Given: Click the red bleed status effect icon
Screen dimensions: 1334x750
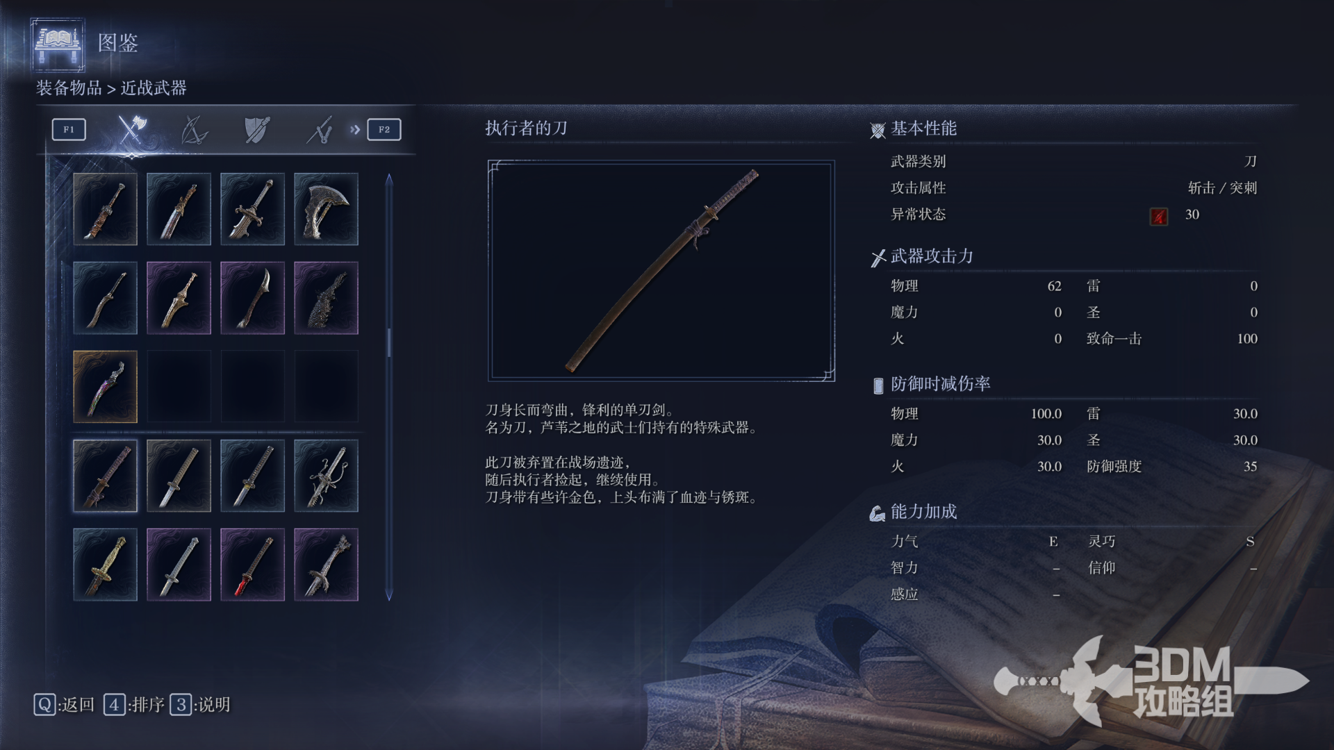Looking at the screenshot, I should [1158, 216].
